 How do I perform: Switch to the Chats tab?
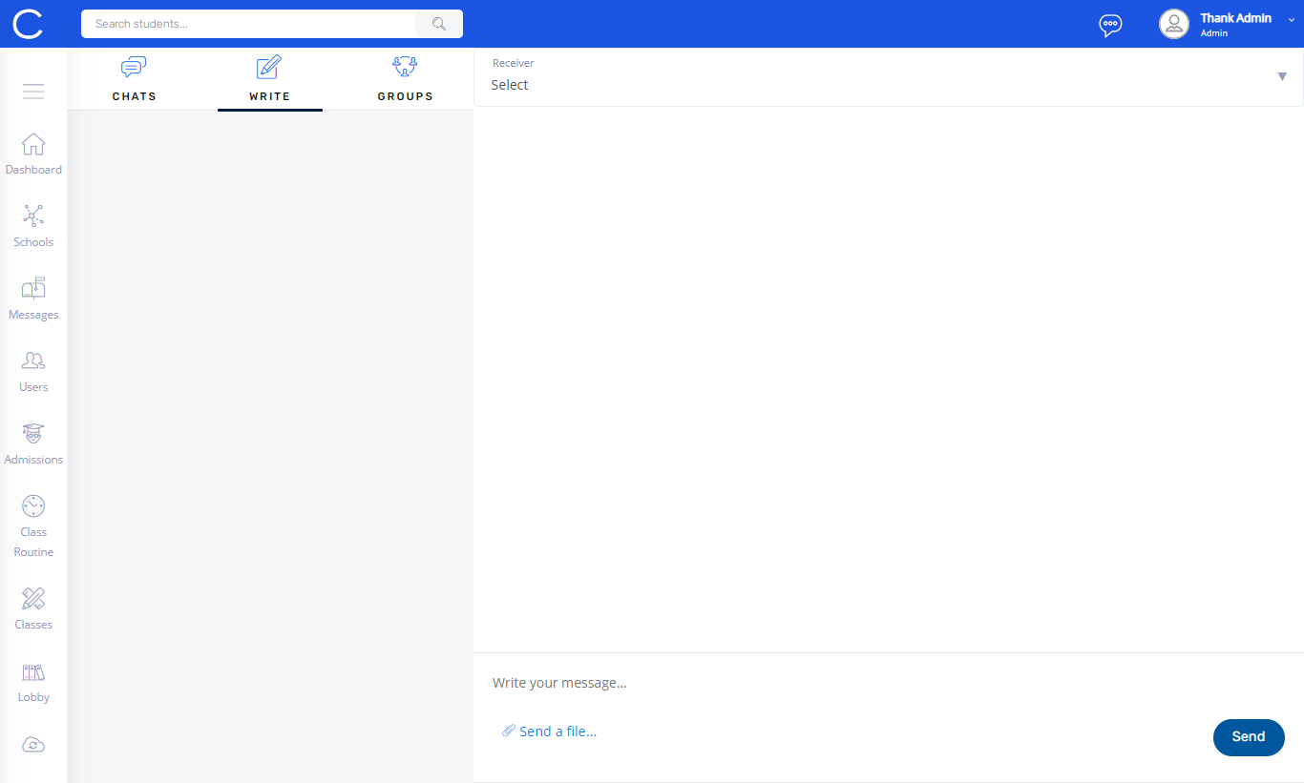click(134, 79)
